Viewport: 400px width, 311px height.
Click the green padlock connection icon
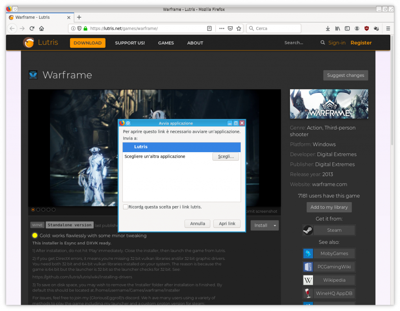86,28
